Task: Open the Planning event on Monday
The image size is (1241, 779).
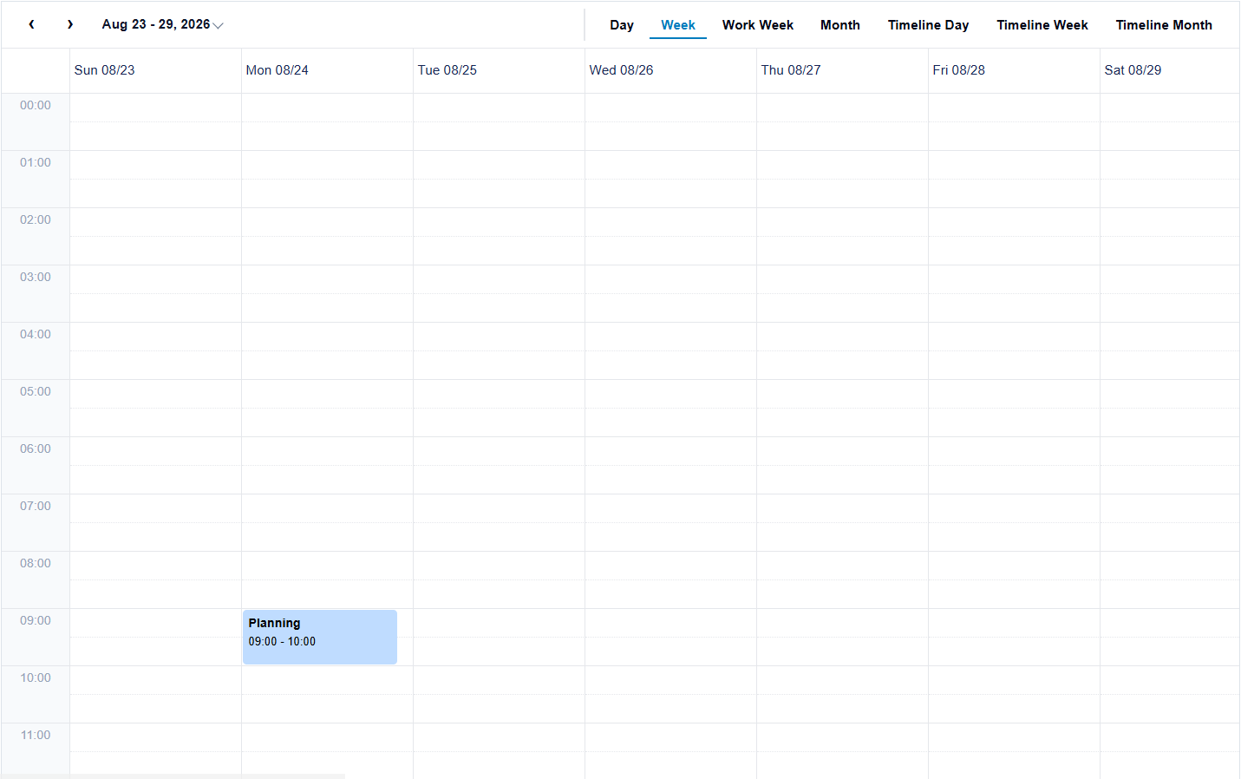Action: (320, 637)
